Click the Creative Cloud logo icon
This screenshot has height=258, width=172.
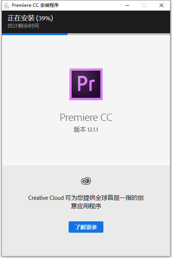(x=86, y=181)
